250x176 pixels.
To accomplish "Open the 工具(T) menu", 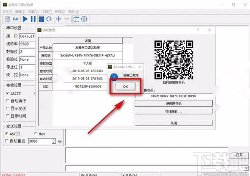I will point(47,11).
